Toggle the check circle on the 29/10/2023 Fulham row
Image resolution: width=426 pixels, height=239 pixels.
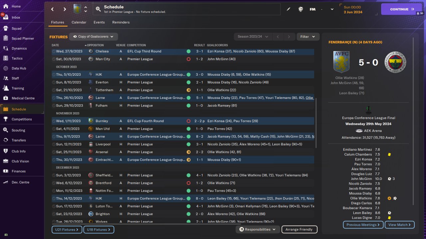(54, 106)
